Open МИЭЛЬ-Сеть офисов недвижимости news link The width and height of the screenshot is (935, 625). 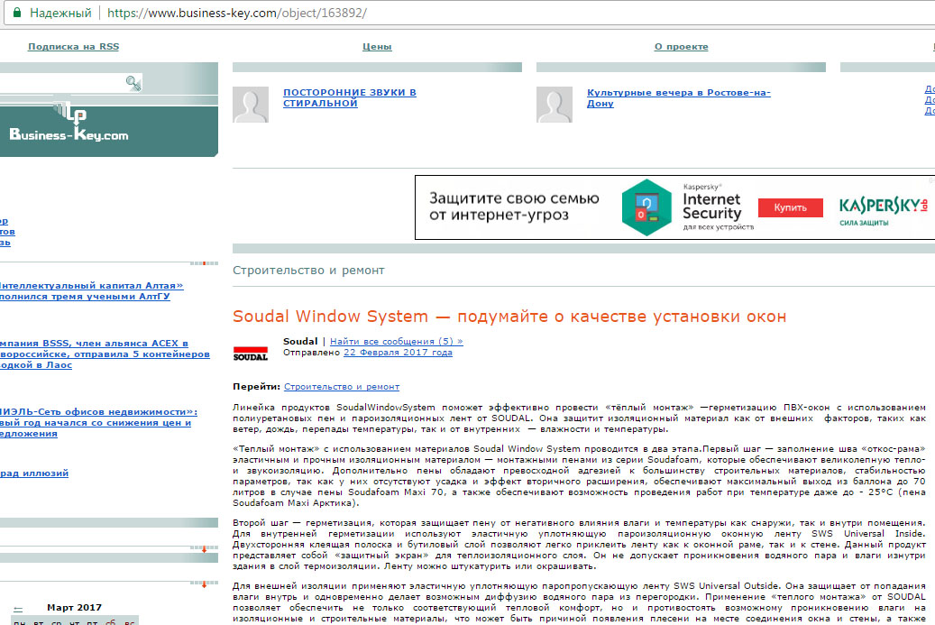coord(98,422)
